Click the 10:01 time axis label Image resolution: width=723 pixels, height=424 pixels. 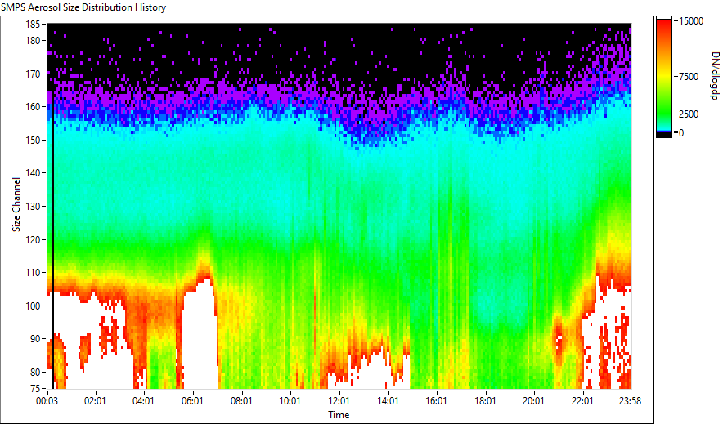pyautogui.click(x=290, y=401)
